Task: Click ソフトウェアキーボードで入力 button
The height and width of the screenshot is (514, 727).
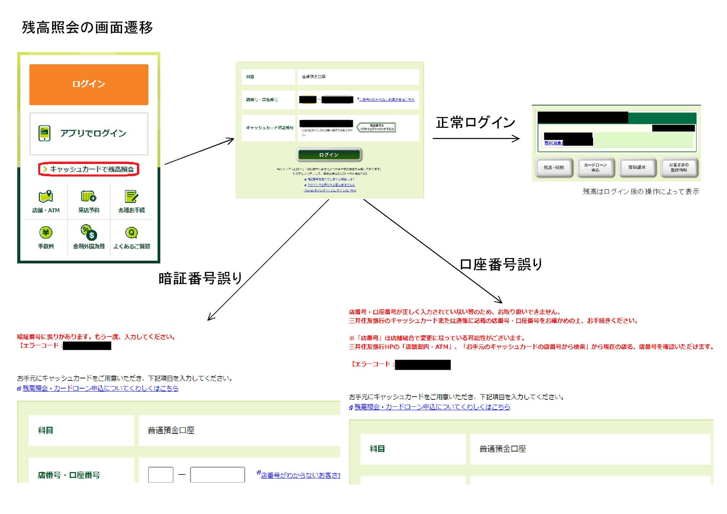Action: [376, 127]
